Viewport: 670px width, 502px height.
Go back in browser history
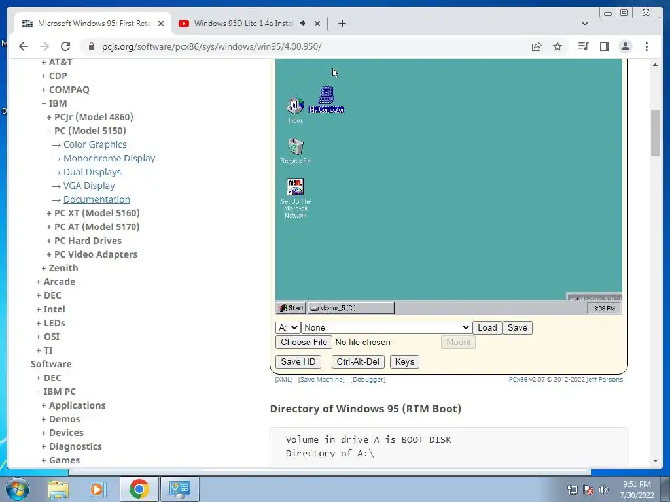(24, 46)
